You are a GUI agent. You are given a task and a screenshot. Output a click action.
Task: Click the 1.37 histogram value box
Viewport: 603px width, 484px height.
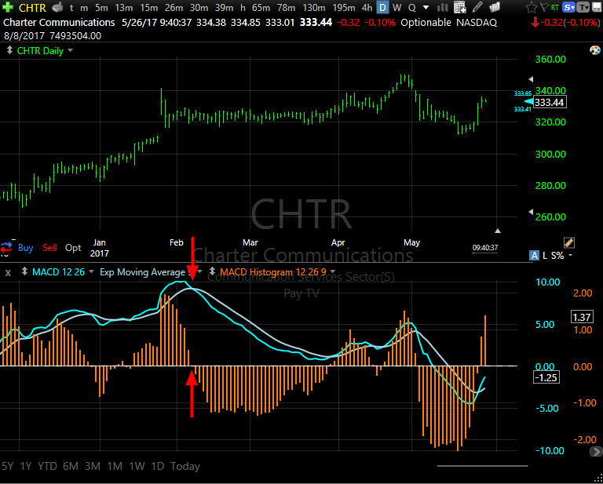click(582, 317)
